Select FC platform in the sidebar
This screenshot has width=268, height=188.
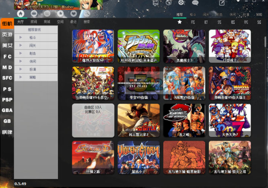[x=7, y=56]
